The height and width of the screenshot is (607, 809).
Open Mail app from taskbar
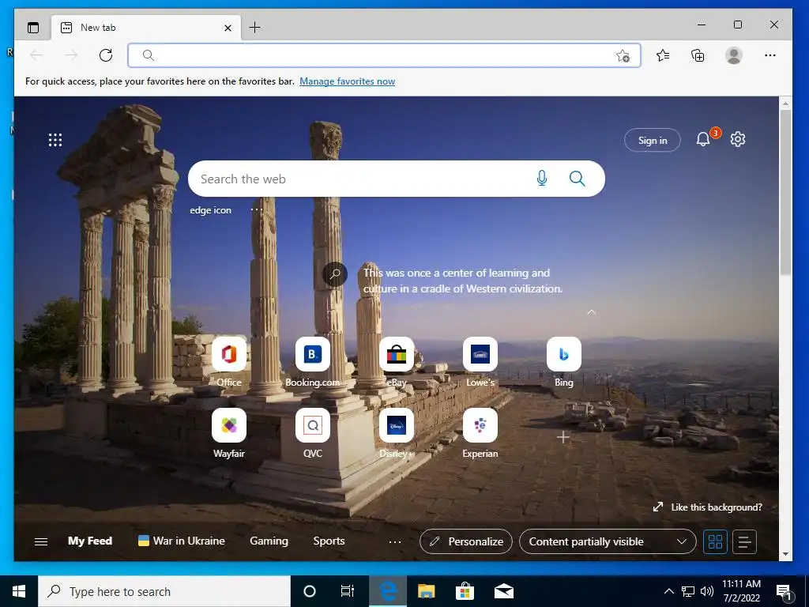point(503,591)
